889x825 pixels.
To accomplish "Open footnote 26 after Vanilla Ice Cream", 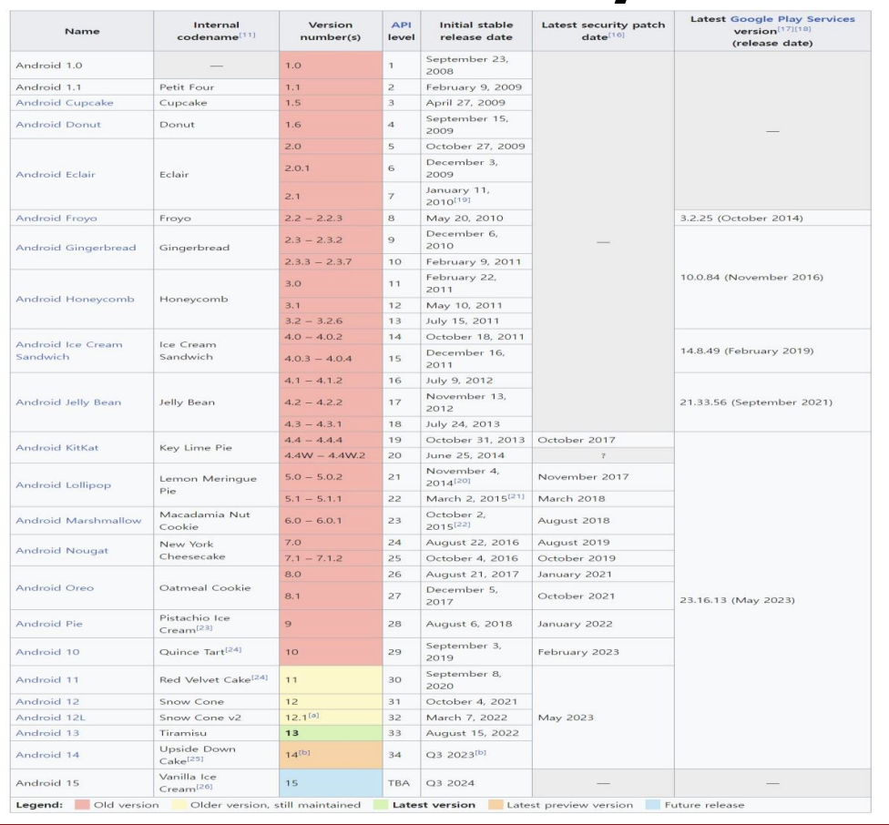I will [204, 786].
